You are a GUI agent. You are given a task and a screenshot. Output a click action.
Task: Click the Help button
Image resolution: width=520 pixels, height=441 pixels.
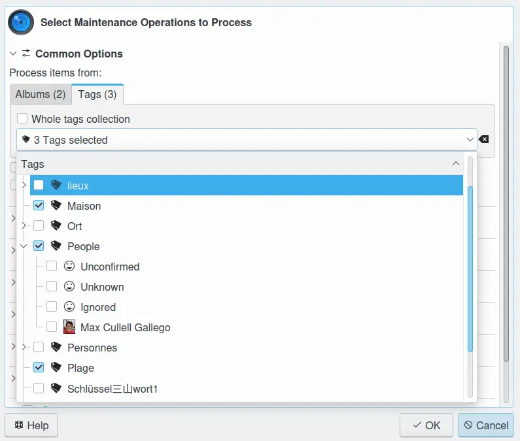(x=31, y=425)
